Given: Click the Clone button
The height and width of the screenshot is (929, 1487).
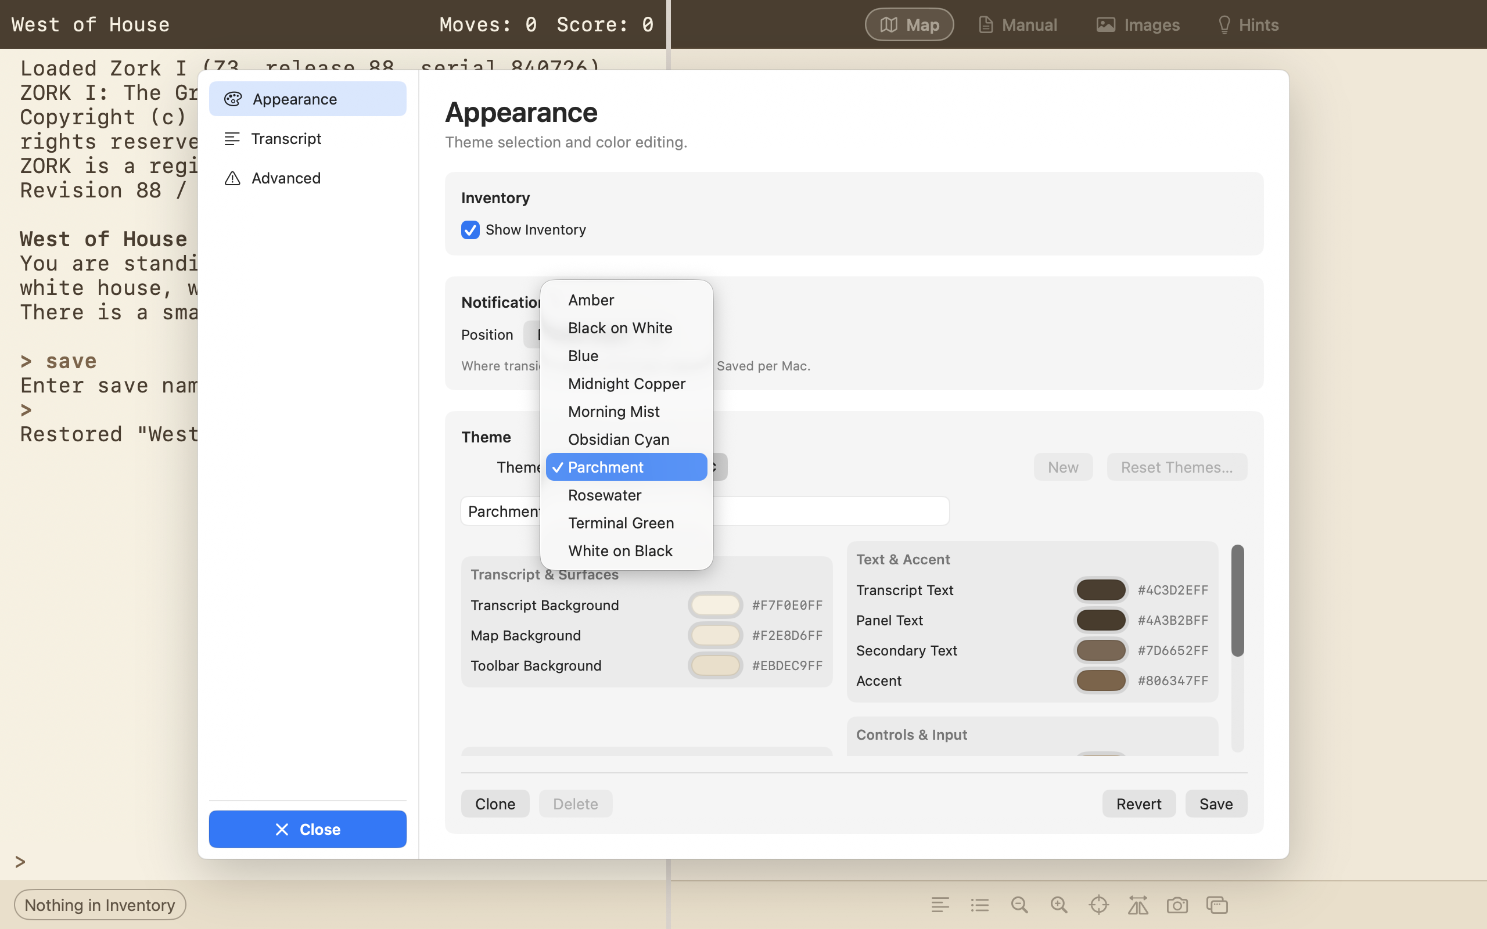Looking at the screenshot, I should pos(495,804).
